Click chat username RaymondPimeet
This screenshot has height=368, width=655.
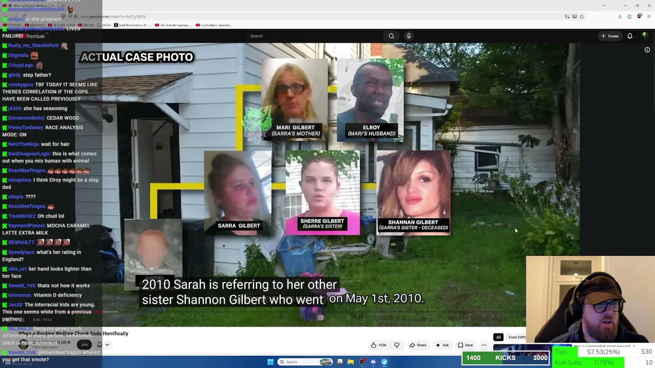point(26,226)
